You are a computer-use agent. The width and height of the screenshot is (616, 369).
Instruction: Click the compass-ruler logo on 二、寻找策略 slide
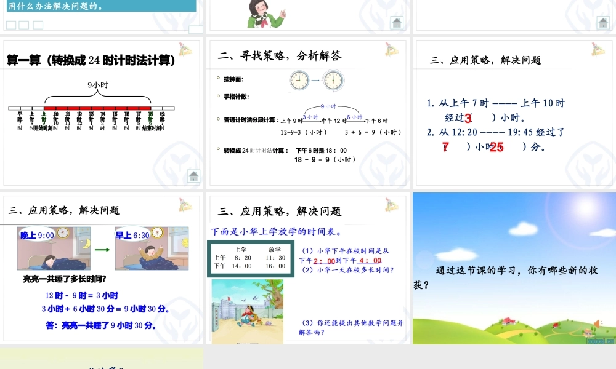[x=391, y=49]
